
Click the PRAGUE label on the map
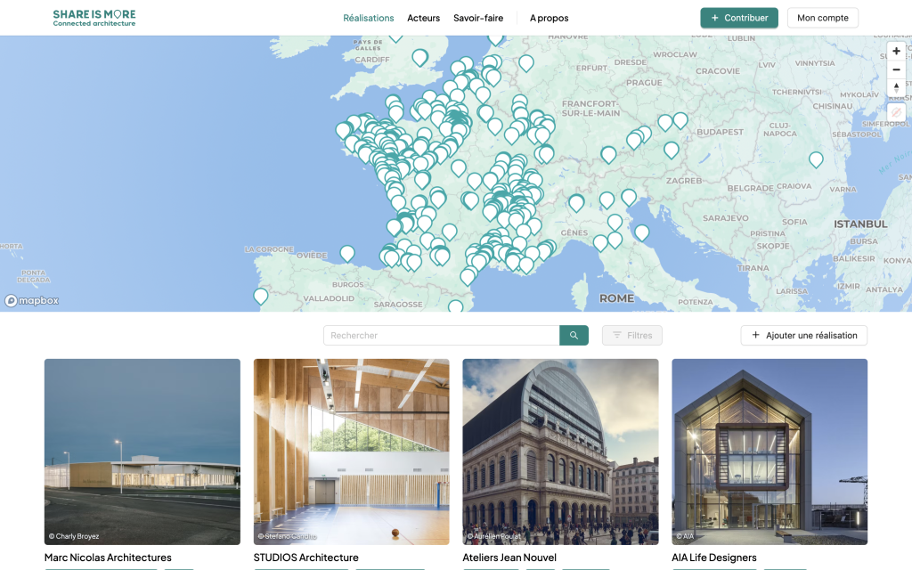pos(644,83)
